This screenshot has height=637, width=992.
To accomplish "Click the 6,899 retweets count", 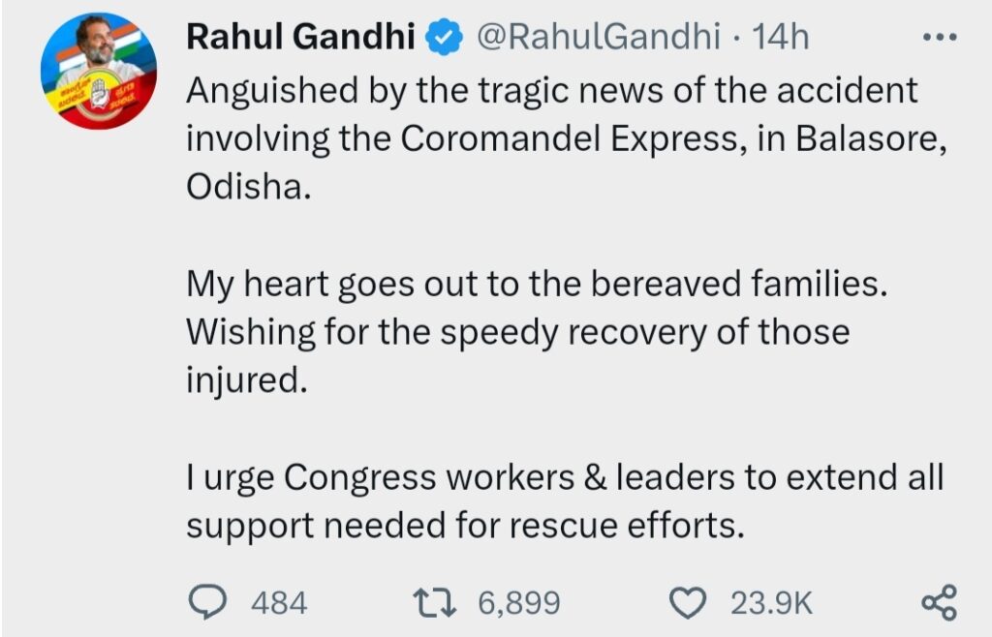I will point(519,602).
